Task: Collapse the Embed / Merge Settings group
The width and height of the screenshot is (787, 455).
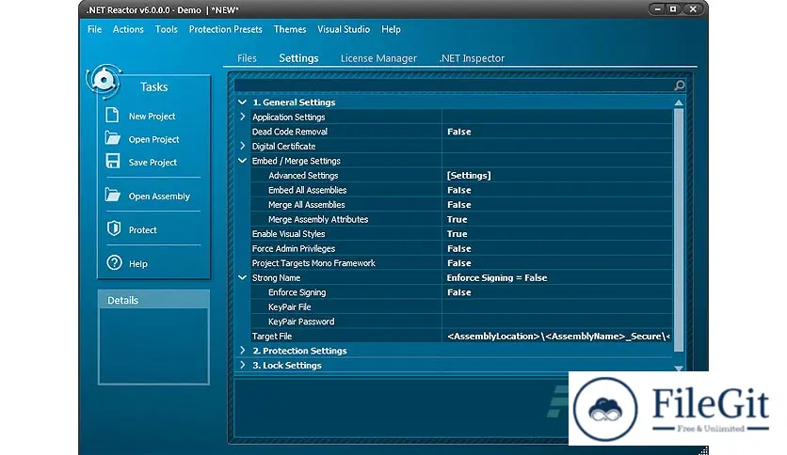Action: tap(243, 161)
